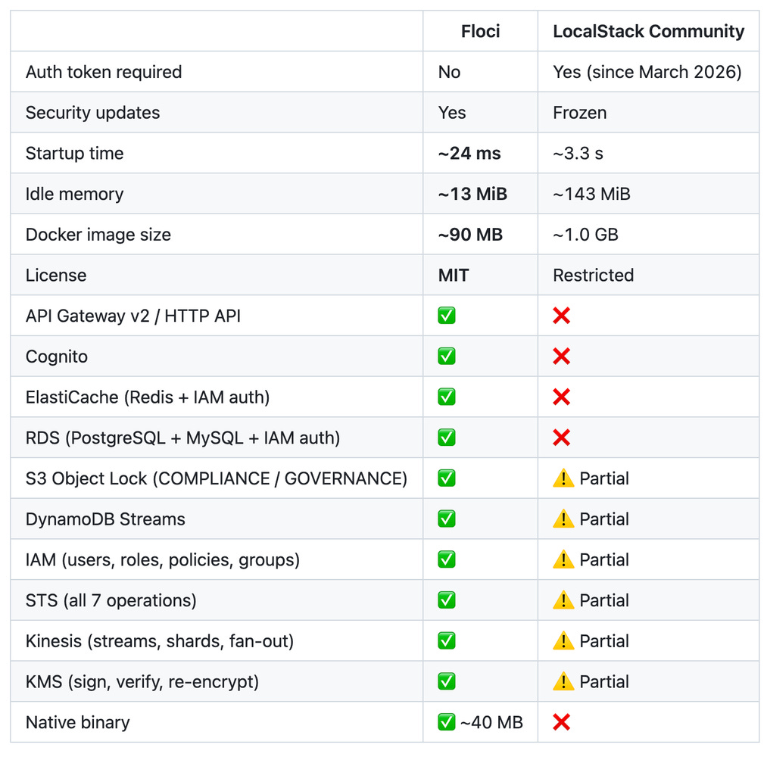Image resolution: width=767 pixels, height=757 pixels.
Task: Select 'API Gateway v2 / HTTP API' label
Action: 133,316
